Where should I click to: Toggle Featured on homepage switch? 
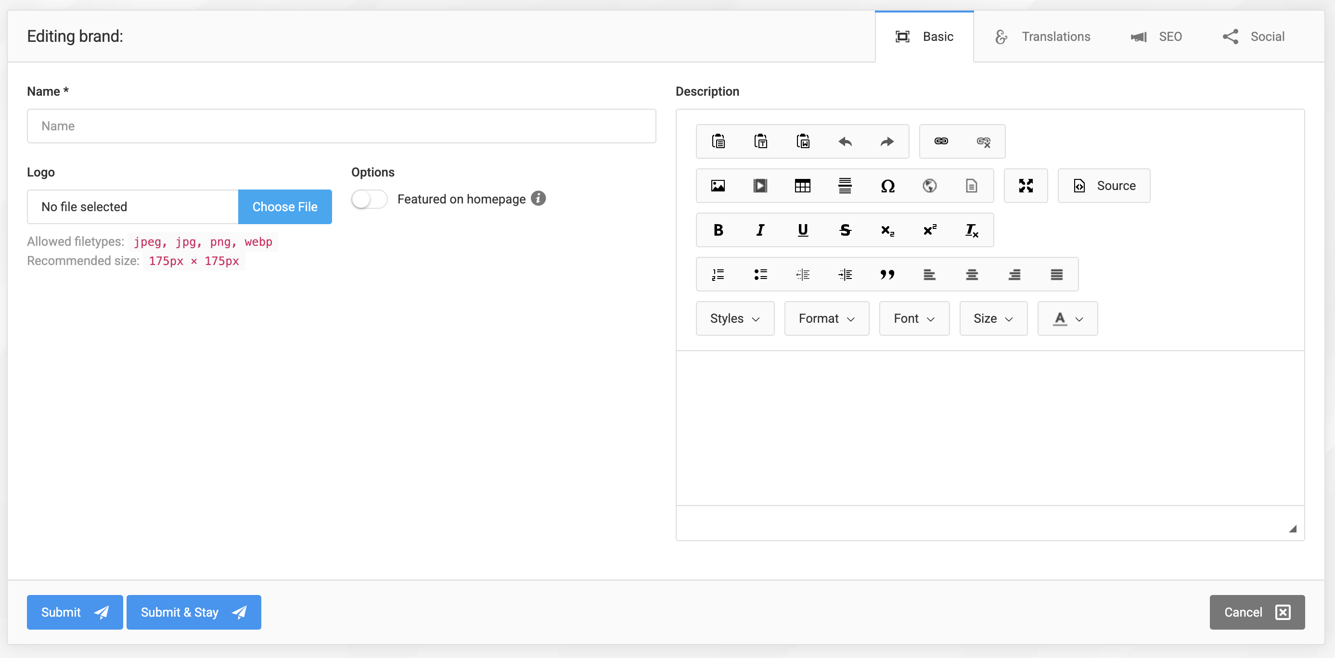(x=369, y=199)
